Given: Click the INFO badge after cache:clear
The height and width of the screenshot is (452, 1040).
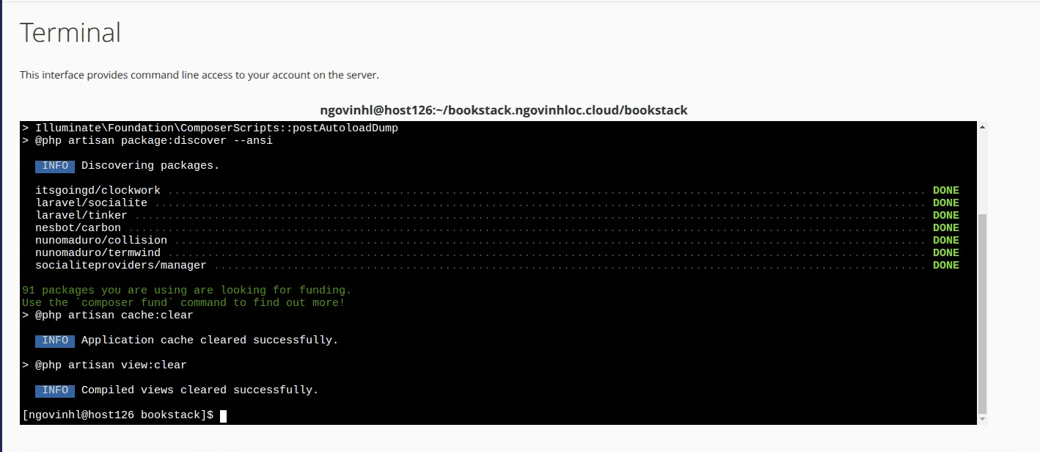Looking at the screenshot, I should click(54, 340).
